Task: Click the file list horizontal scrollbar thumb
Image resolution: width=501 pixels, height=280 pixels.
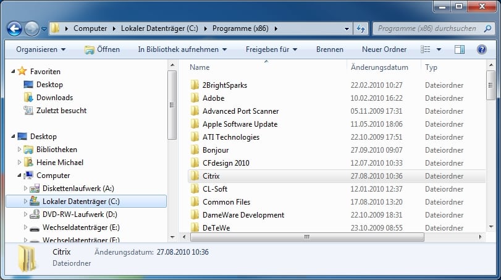Action: click(307, 237)
